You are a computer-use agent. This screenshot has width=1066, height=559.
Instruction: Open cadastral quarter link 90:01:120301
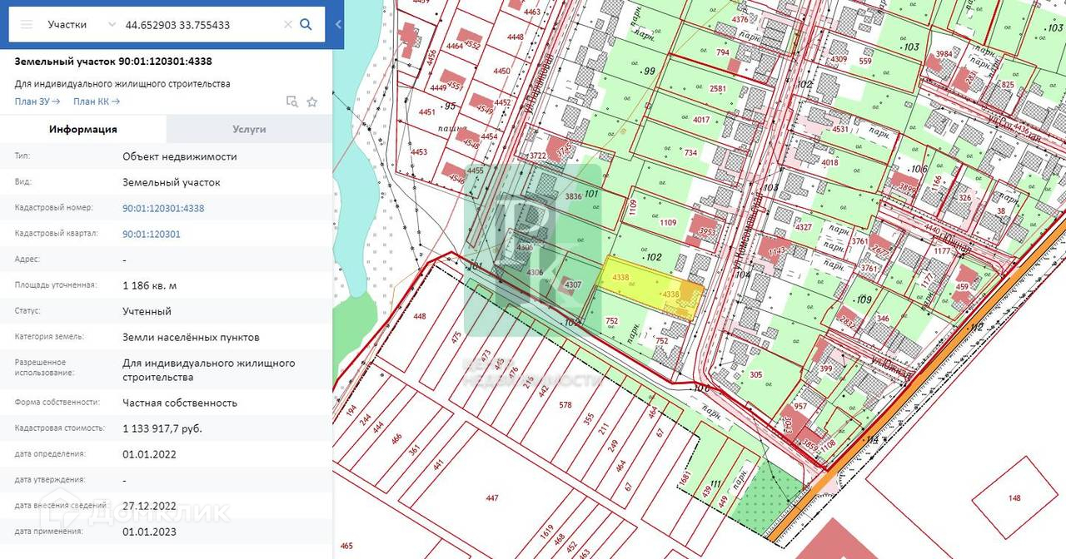[x=152, y=235]
